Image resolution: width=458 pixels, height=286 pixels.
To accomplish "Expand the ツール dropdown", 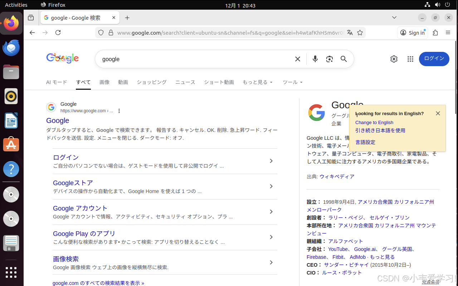I will point(293,82).
